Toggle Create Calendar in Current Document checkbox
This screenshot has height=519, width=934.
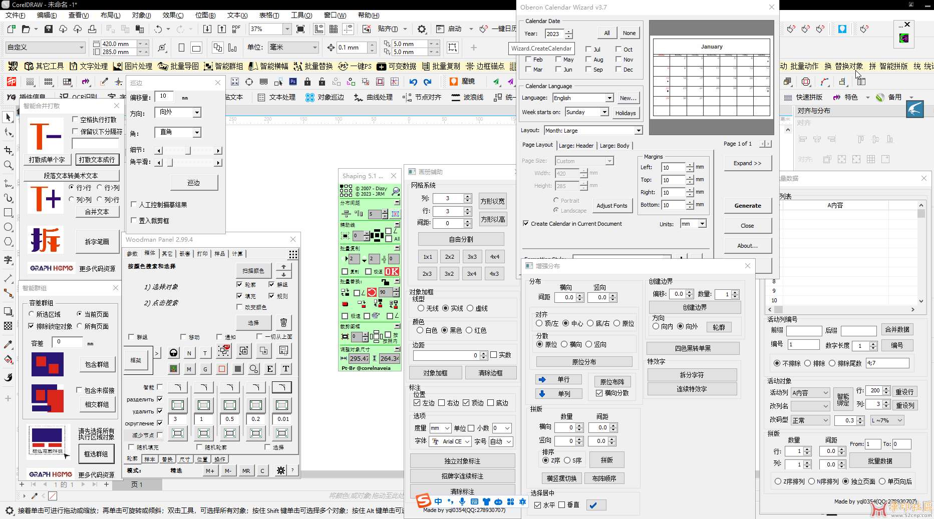(526, 224)
